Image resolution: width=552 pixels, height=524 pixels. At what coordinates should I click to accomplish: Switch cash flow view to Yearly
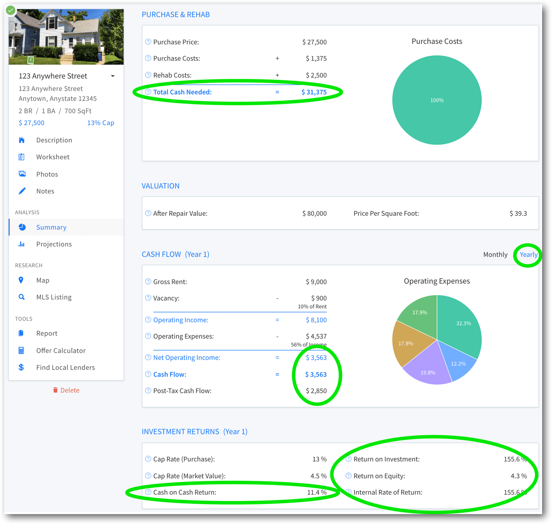[x=528, y=254]
